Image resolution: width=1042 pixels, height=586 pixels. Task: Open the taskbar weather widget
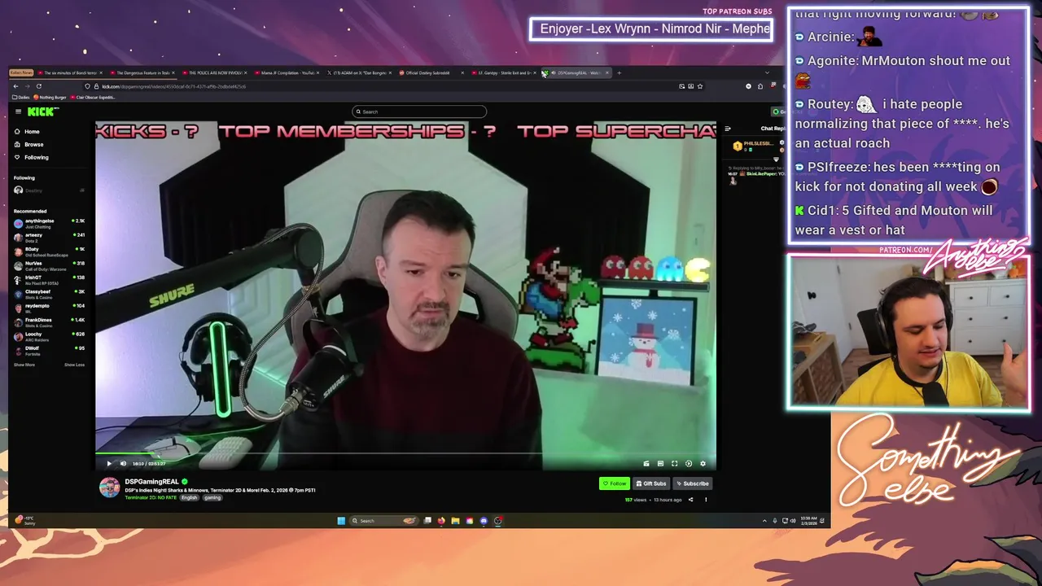click(27, 520)
